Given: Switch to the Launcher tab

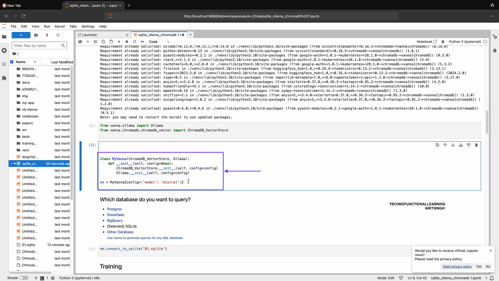Looking at the screenshot, I should 90,35.
